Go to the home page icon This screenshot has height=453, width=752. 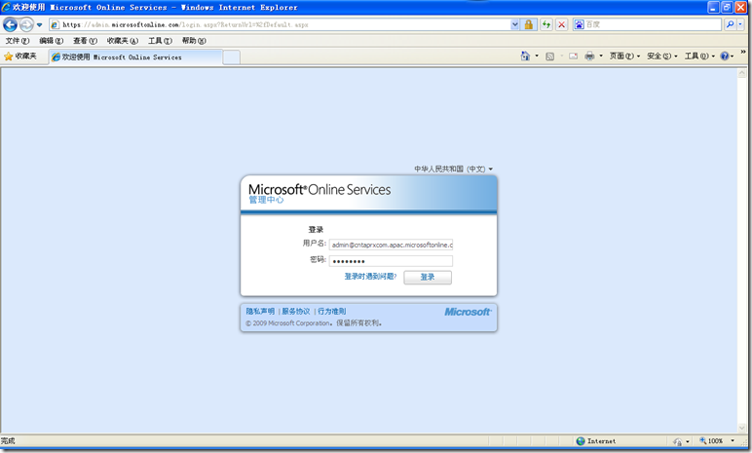(525, 57)
